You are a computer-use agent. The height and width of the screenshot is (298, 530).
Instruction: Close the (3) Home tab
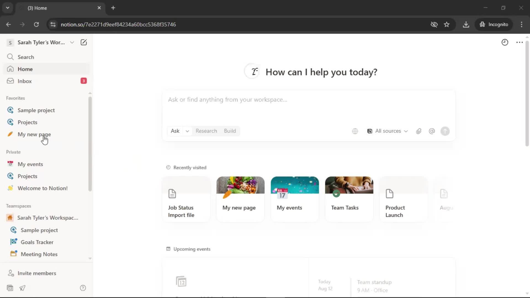tap(99, 8)
